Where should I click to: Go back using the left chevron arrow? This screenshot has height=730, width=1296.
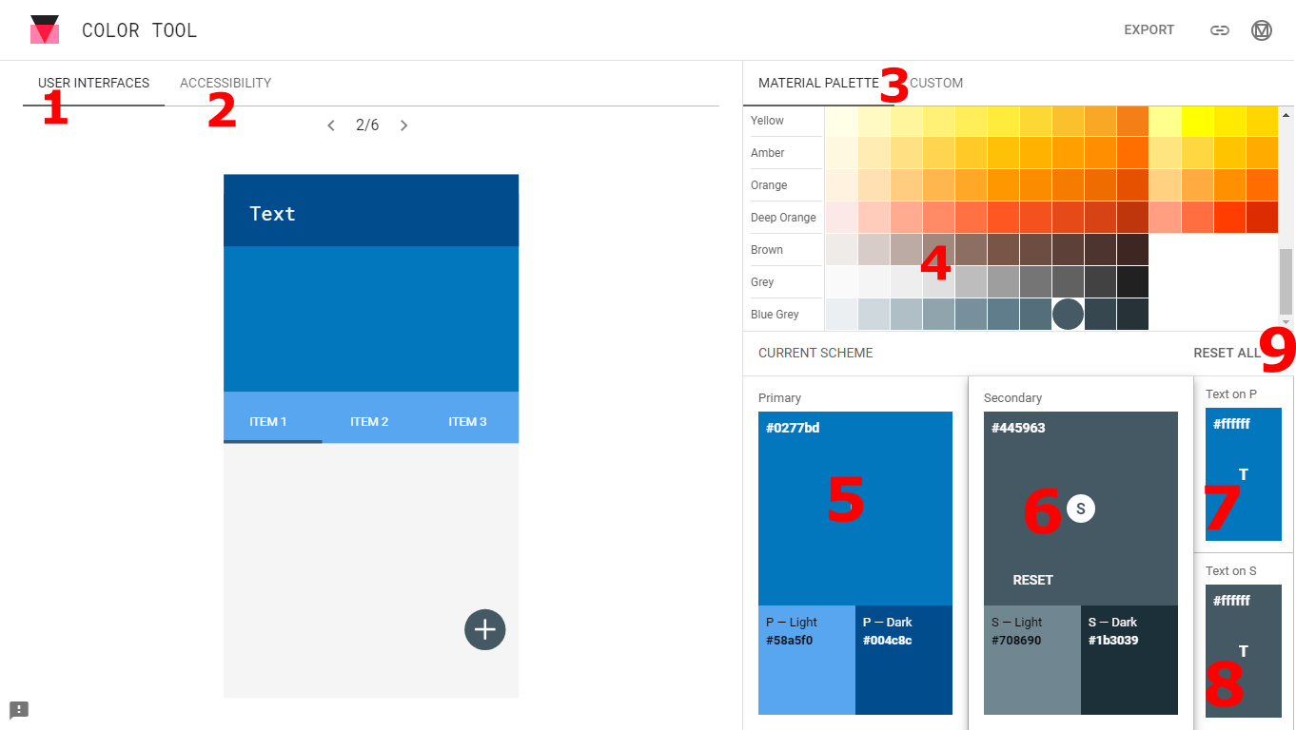(331, 125)
